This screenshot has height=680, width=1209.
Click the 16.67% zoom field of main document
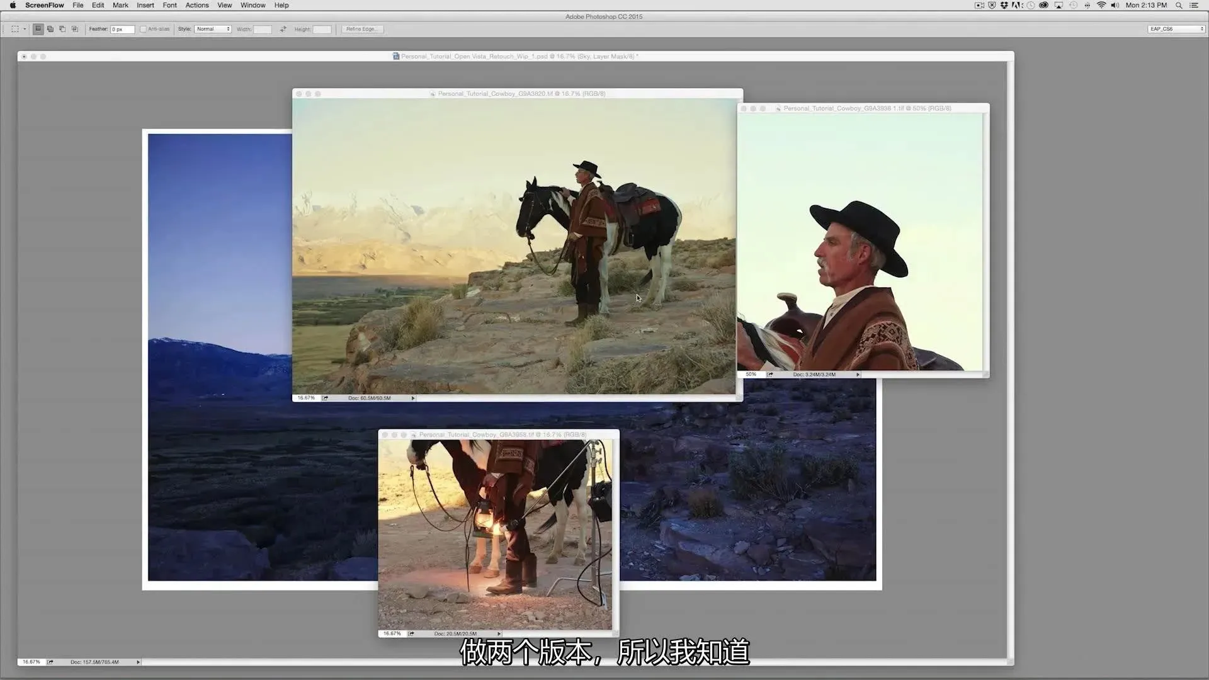31,662
